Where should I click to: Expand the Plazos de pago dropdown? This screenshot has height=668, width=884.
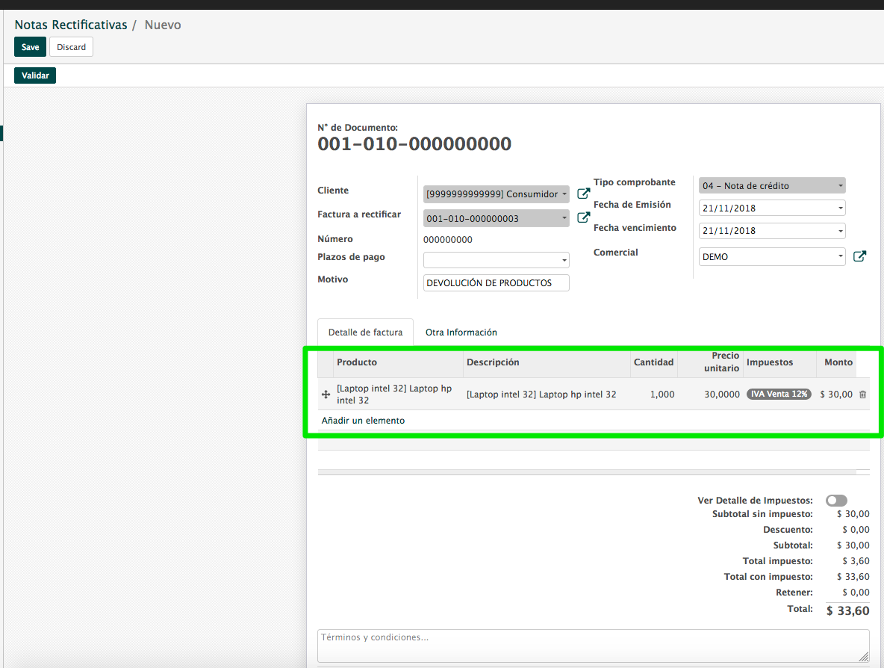496,259
